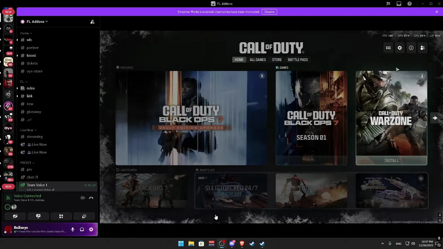
Task: Open voice connection signal icon
Action: 8,198
